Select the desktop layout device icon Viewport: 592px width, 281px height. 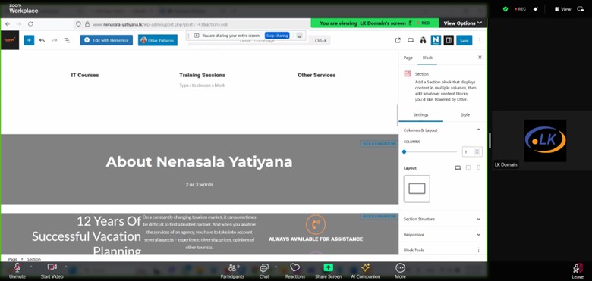point(458,168)
